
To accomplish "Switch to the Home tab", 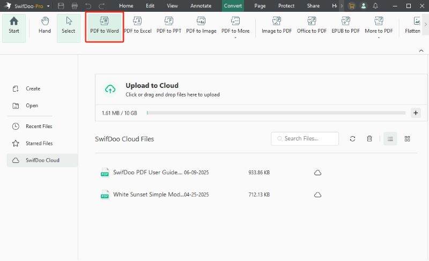I will coord(126,6).
